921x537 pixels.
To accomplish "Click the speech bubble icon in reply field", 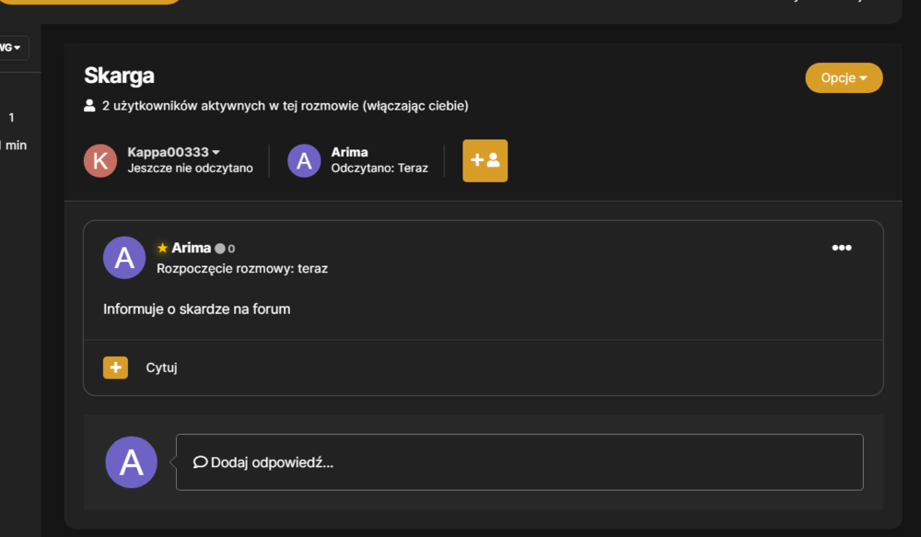I will click(200, 462).
